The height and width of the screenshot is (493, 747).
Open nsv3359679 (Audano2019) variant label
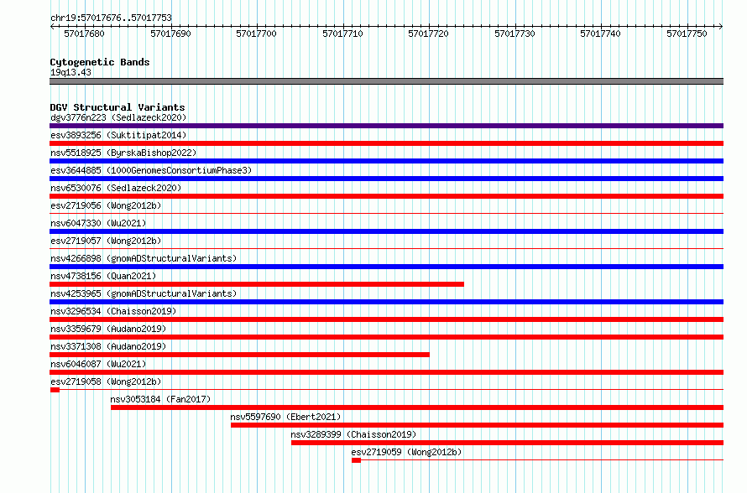108,329
